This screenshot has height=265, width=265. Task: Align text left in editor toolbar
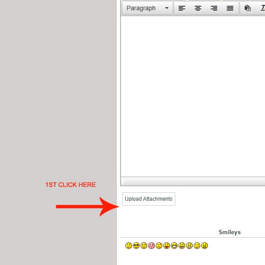[182, 8]
